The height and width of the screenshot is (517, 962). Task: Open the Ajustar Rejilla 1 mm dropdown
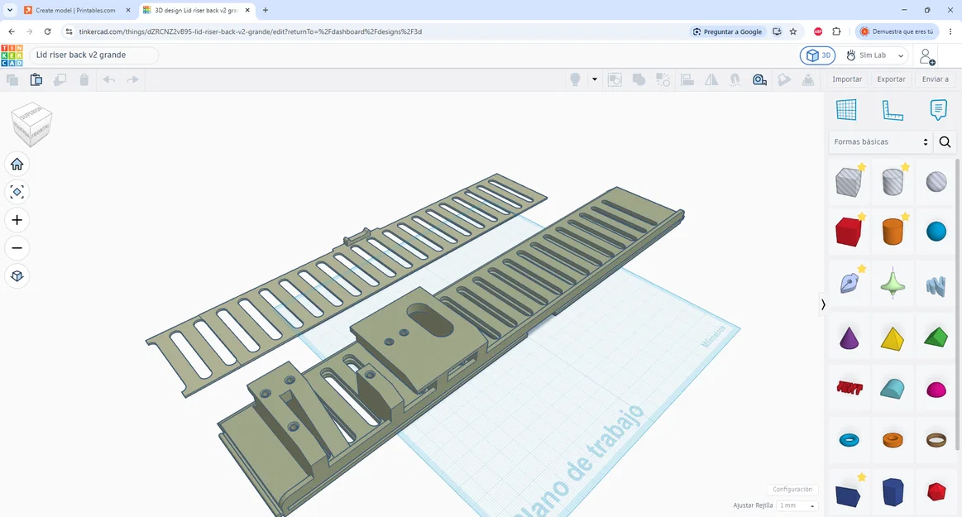click(797, 506)
